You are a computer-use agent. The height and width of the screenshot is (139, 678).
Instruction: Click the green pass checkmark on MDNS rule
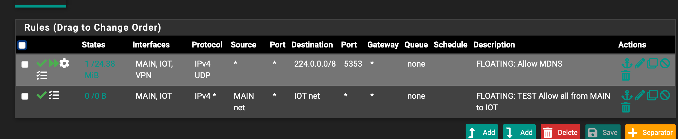tap(42, 63)
